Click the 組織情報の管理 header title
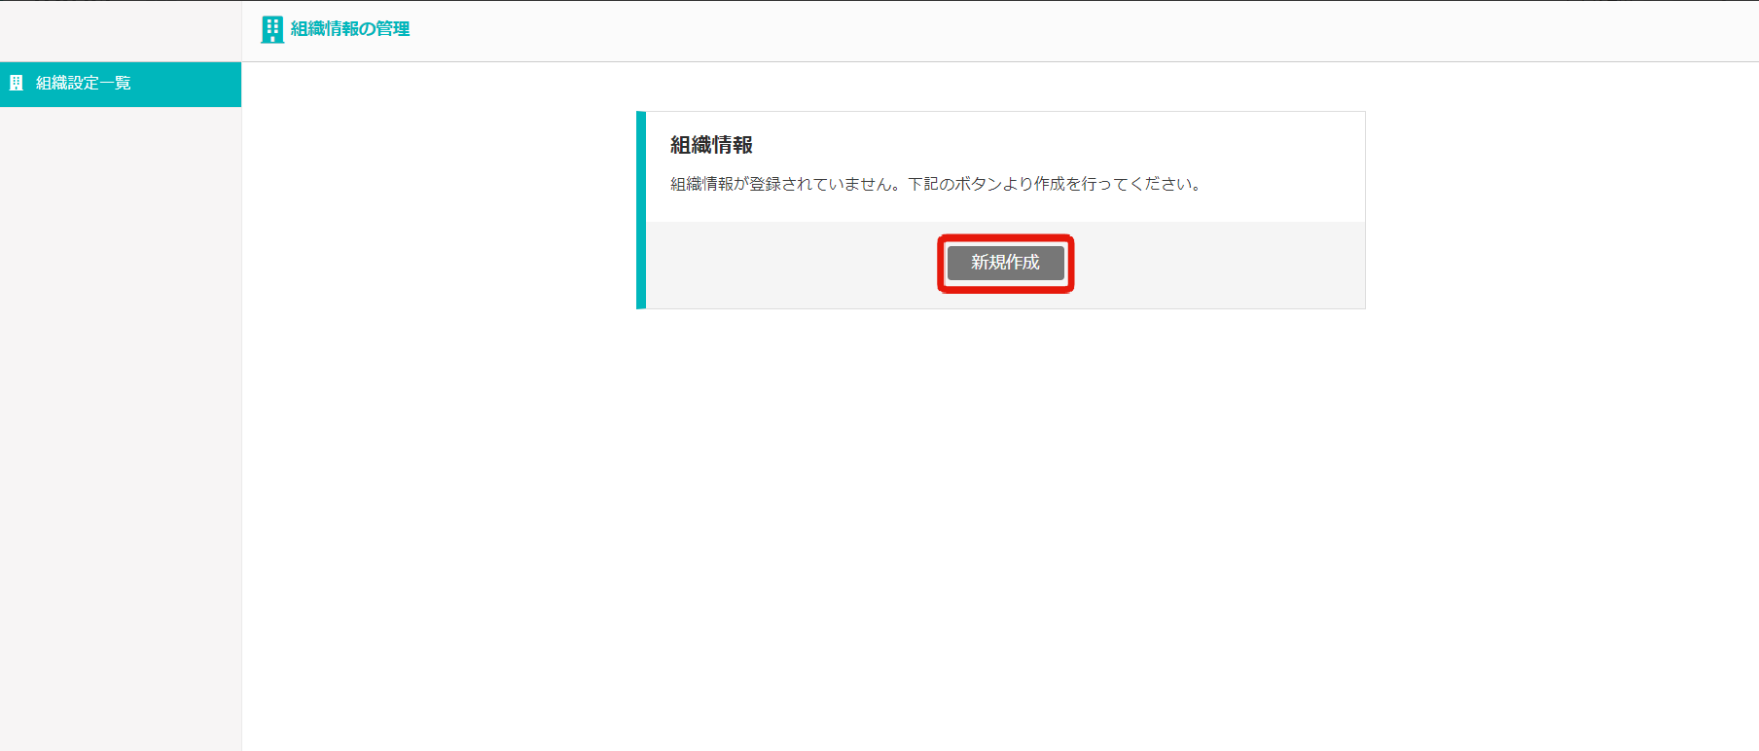The image size is (1759, 751). tap(350, 29)
